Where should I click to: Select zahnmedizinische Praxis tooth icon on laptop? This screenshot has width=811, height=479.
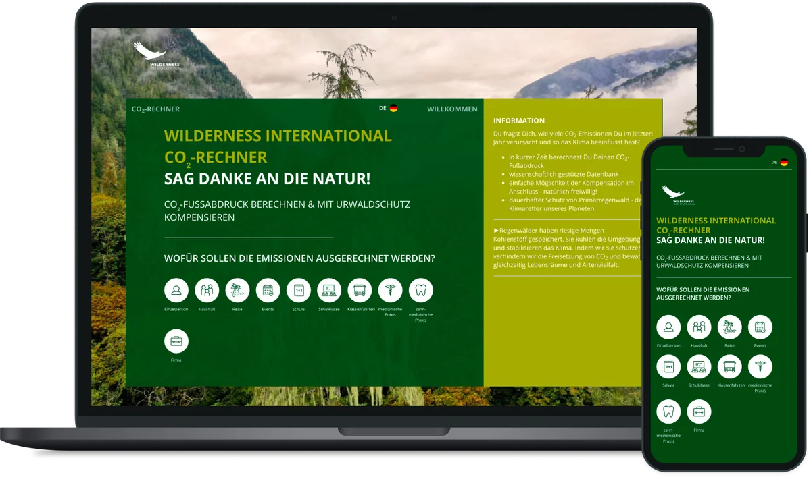[421, 290]
